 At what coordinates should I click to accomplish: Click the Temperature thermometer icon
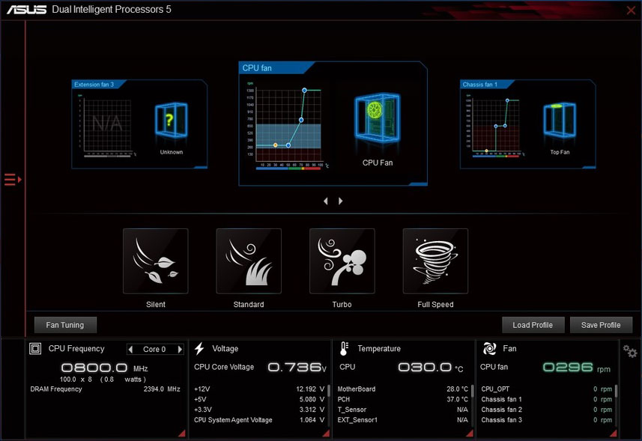point(344,349)
